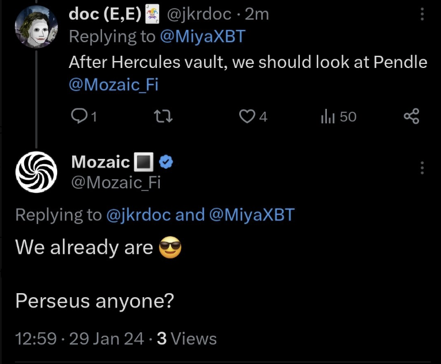Viewport: 441px width, 364px height.
Task: Like doc's tweet with heart icon
Action: [247, 117]
